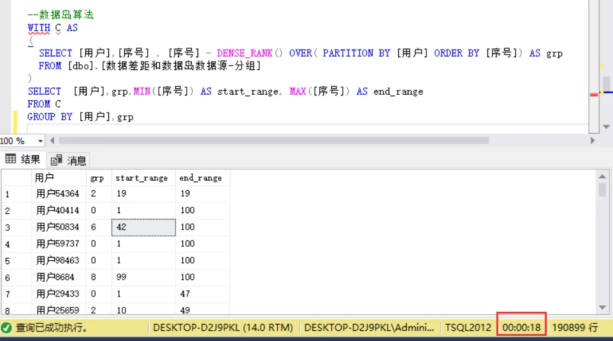Image resolution: width=613 pixels, height=341 pixels.
Task: Select the 用户 column header
Action: (x=59, y=178)
